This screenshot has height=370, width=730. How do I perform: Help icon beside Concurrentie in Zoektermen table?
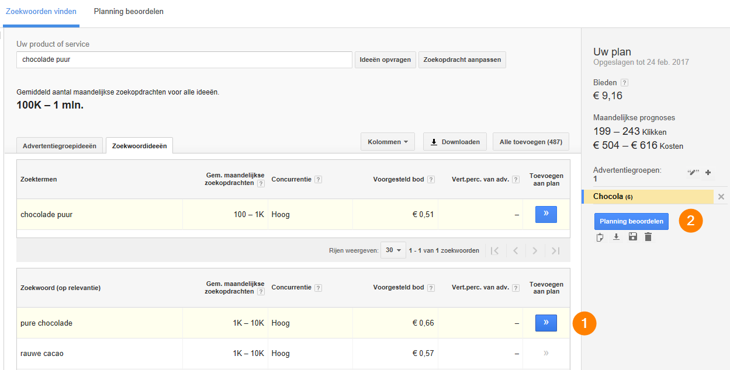click(x=318, y=180)
